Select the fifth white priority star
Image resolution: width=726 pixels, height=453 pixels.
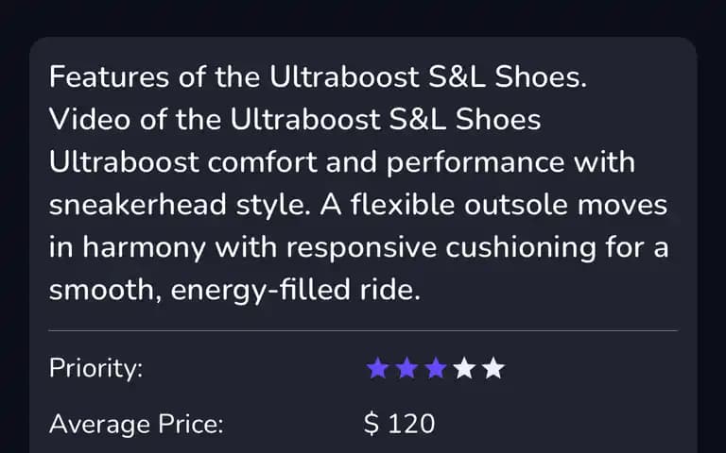pos(493,368)
